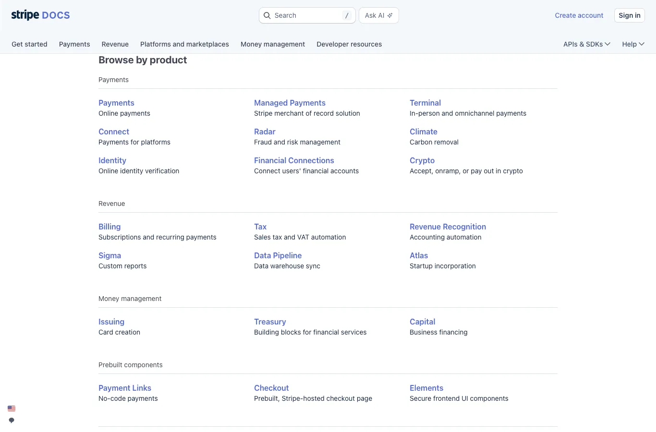Click 'Online payments' description text
This screenshot has height=432, width=656.
[x=124, y=113]
